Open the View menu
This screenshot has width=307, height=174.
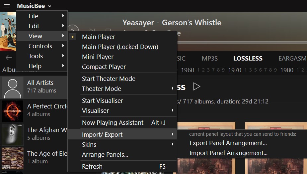[42, 36]
